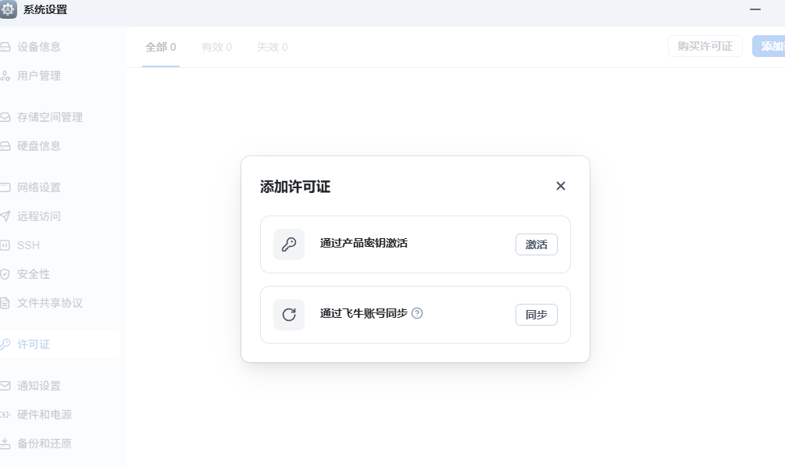Click the 添加许可证 dialog title
This screenshot has width=785, height=467.
[x=295, y=187]
